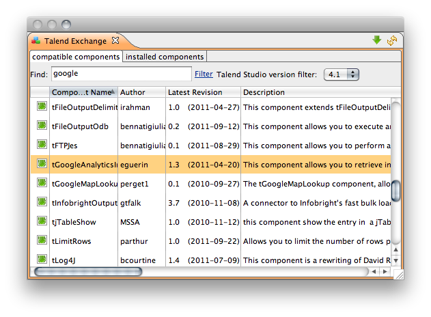Click the green icon beside tFileOutputOdb
The width and height of the screenshot is (431, 317).
click(x=42, y=126)
